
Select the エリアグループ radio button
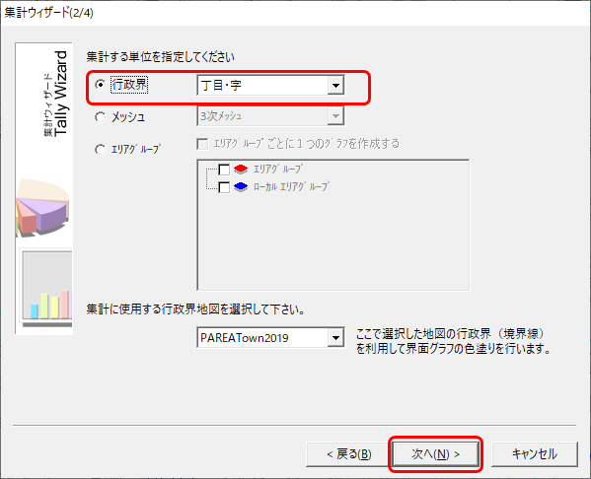[101, 150]
